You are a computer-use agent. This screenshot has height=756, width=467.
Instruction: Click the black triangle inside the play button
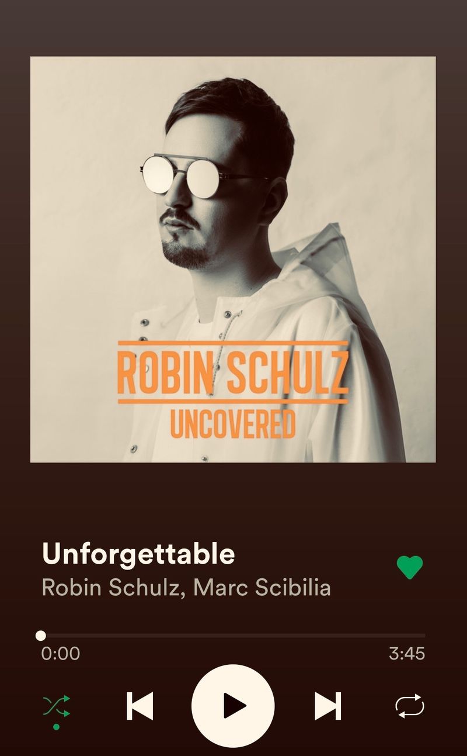point(235,706)
